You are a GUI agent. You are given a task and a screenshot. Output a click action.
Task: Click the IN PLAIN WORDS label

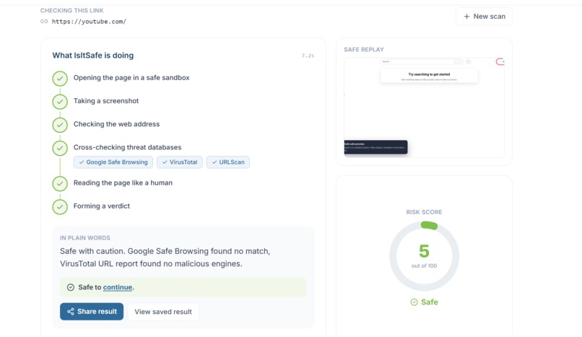point(85,238)
